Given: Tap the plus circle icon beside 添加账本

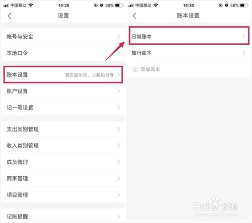Looking at the screenshot, I should 135,69.
